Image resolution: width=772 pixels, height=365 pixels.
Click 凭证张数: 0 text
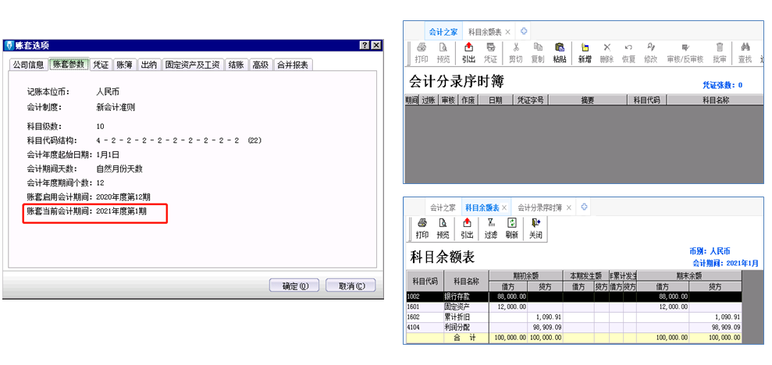[722, 85]
